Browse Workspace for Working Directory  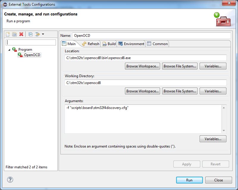(143, 91)
